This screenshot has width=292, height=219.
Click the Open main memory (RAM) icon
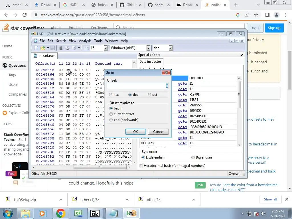click(x=61, y=48)
